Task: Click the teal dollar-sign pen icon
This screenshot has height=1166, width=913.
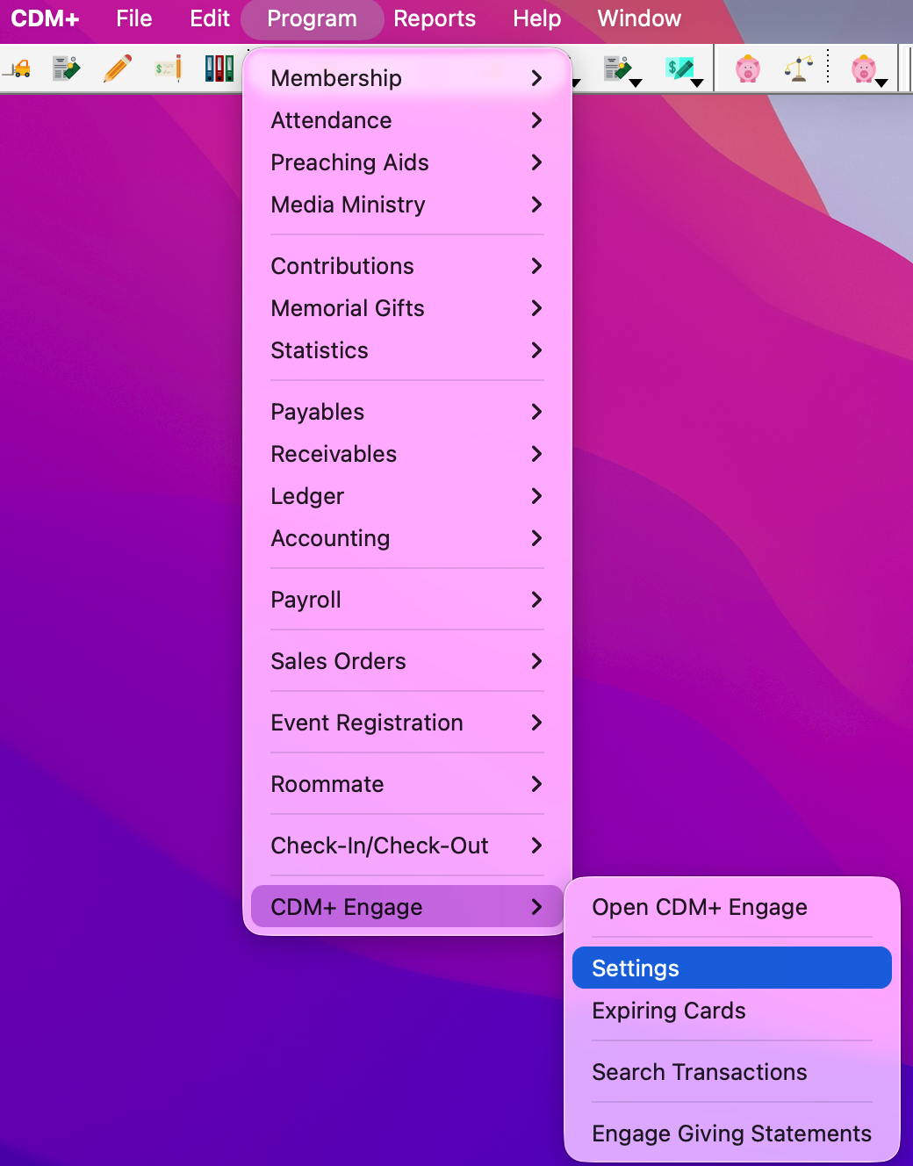Action: (679, 68)
